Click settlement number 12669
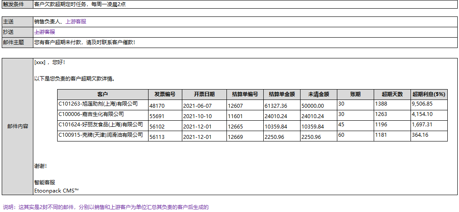The height and width of the screenshot is (212, 459). click(236, 137)
